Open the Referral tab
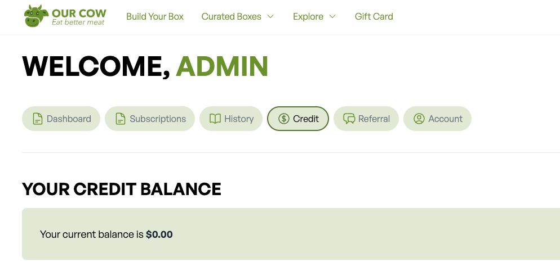 (x=366, y=119)
